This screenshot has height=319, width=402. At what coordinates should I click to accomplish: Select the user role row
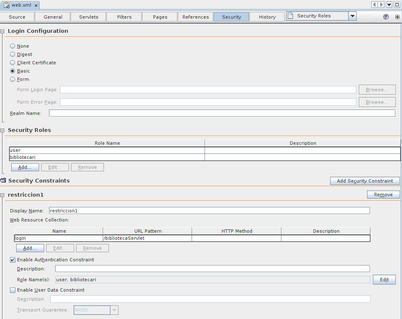(x=205, y=150)
